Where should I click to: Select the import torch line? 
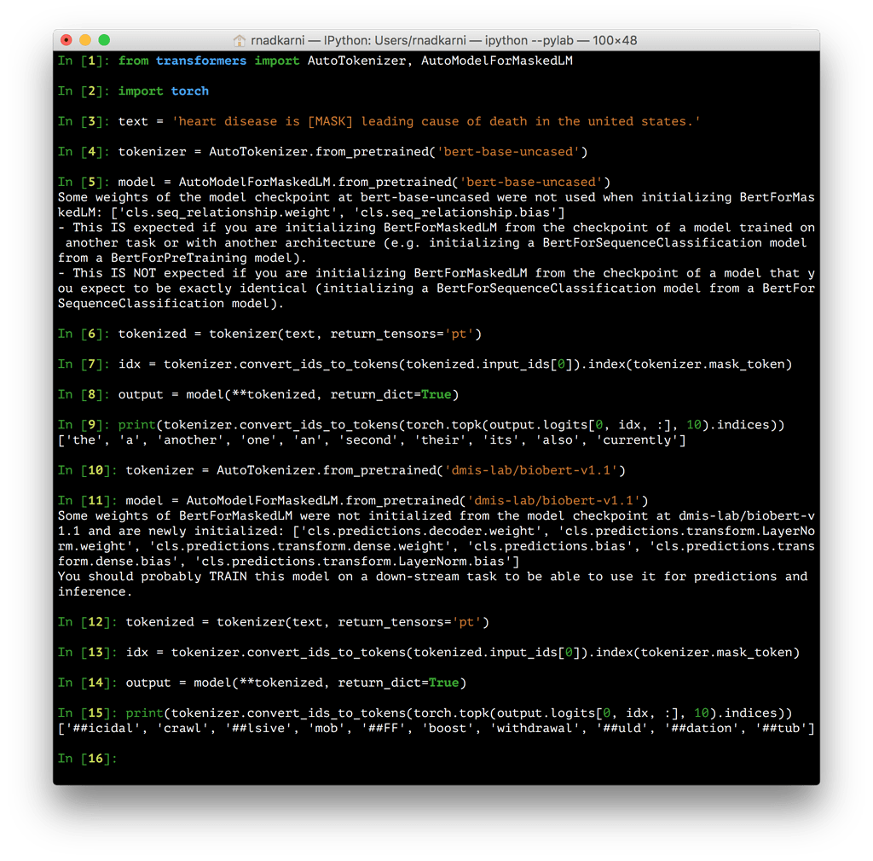click(x=162, y=90)
